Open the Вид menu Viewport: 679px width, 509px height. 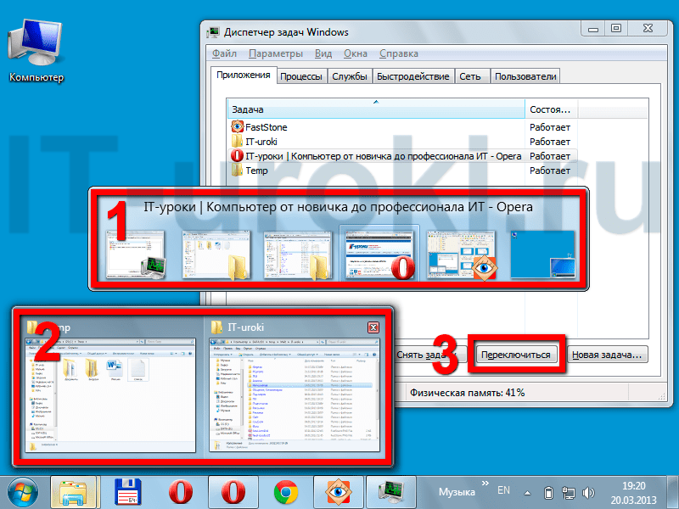coord(323,53)
